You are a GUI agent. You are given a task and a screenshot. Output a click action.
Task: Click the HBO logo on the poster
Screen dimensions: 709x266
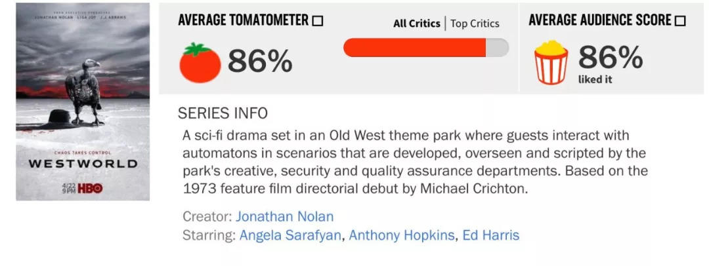tap(91, 188)
